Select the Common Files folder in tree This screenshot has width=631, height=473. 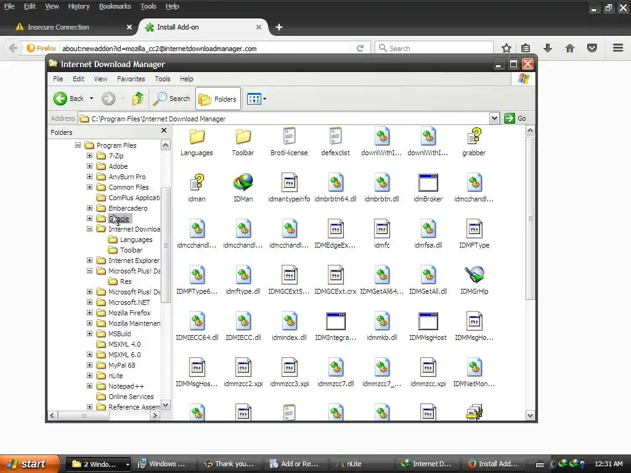[x=128, y=187]
